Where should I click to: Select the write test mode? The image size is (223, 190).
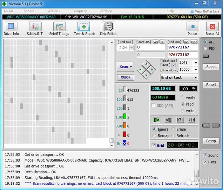click(x=183, y=110)
